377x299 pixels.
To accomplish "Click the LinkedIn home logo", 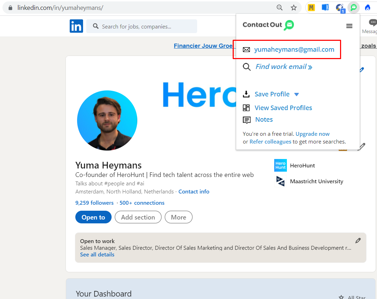I will click(x=76, y=26).
